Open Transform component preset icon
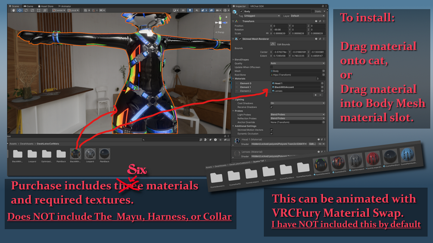The height and width of the screenshot is (243, 433). 320,21
